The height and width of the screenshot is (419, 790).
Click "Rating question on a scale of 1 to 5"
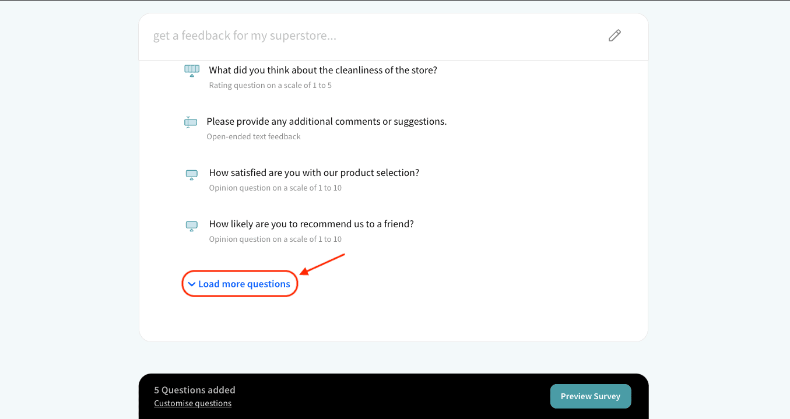[x=270, y=86]
